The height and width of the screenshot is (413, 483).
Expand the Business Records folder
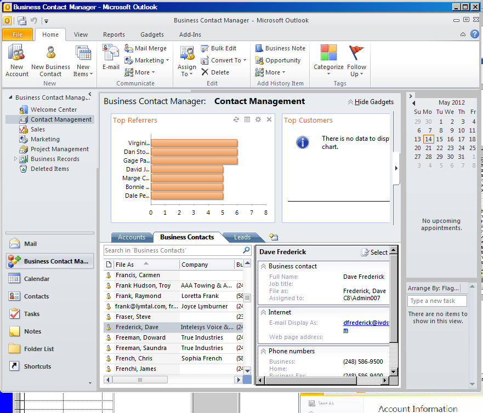click(x=15, y=159)
